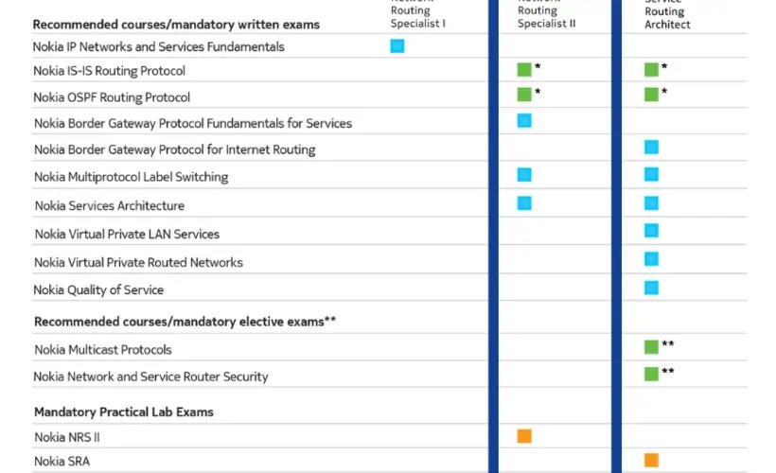Click the orange square for Nokia SRA
This screenshot has height=473, width=776.
coord(651,460)
